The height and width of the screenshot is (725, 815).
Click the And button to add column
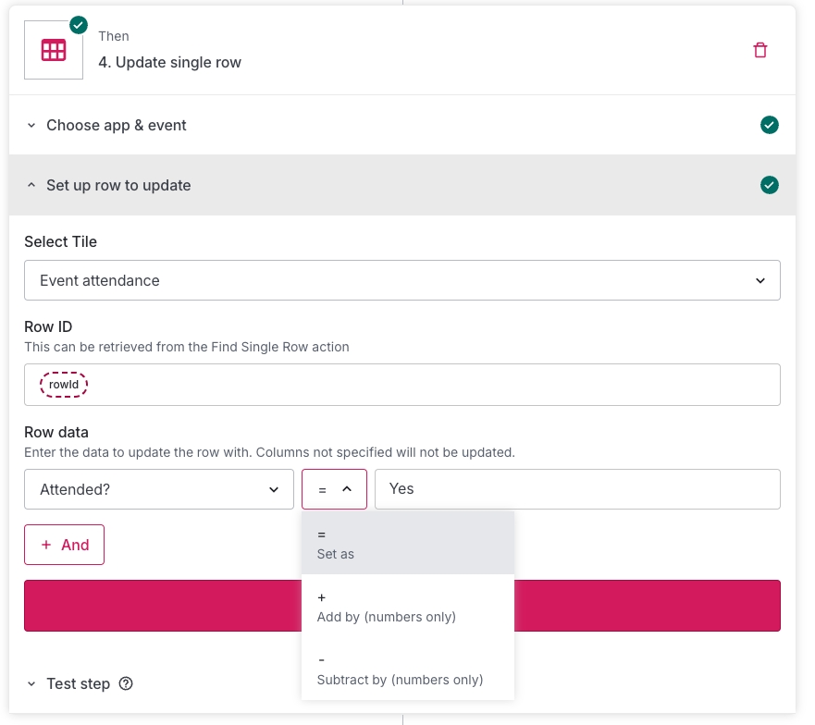[x=64, y=545]
